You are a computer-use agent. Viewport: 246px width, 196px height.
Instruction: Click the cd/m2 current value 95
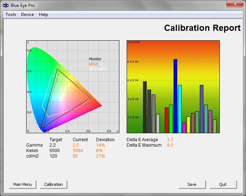click(x=75, y=156)
